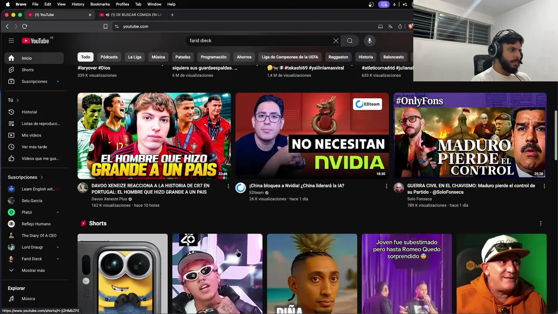Open Historial in the sidebar
This screenshot has height=314, width=558.
[34, 112]
